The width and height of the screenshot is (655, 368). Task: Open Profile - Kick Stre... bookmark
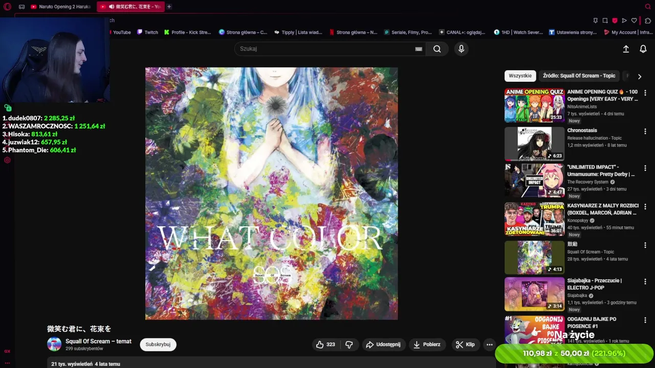187,32
